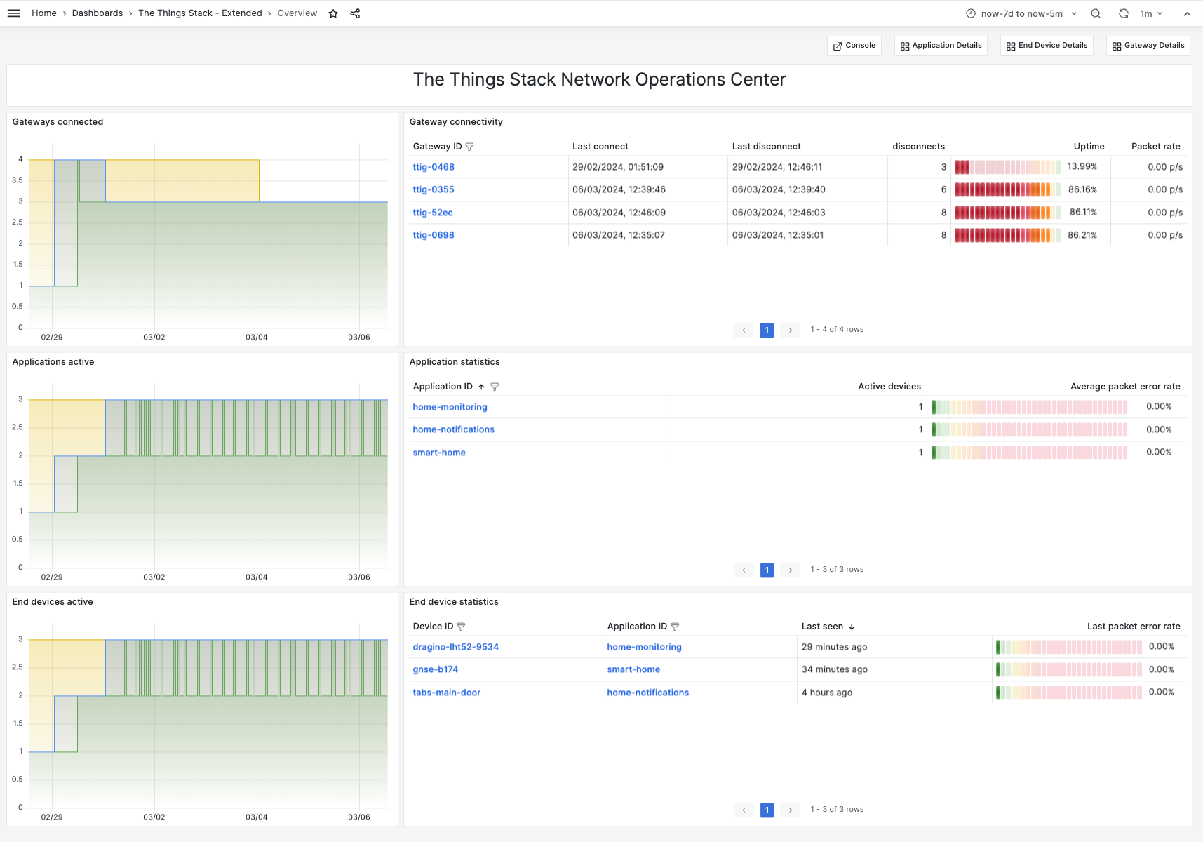Zoom out the time range
This screenshot has width=1203, height=842.
pos(1096,13)
